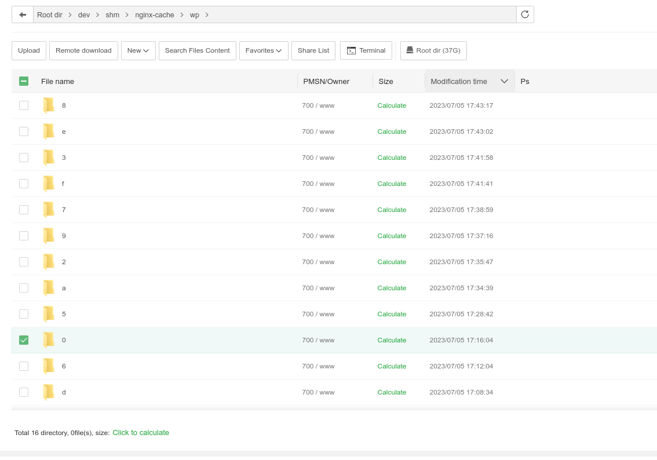
Task: Click the back arrow navigation icon
Action: point(23,14)
